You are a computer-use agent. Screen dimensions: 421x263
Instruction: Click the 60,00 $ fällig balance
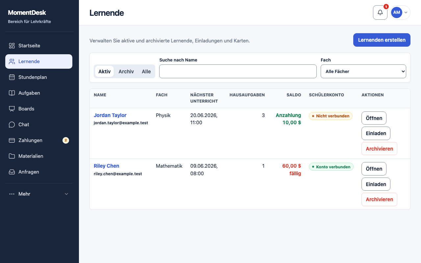pos(291,170)
